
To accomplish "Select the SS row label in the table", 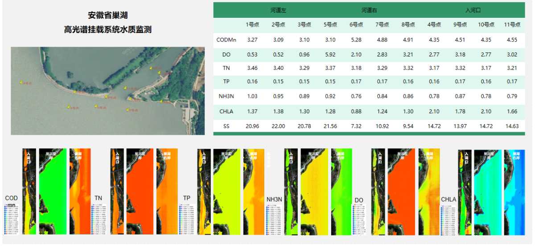I will click(x=226, y=126).
